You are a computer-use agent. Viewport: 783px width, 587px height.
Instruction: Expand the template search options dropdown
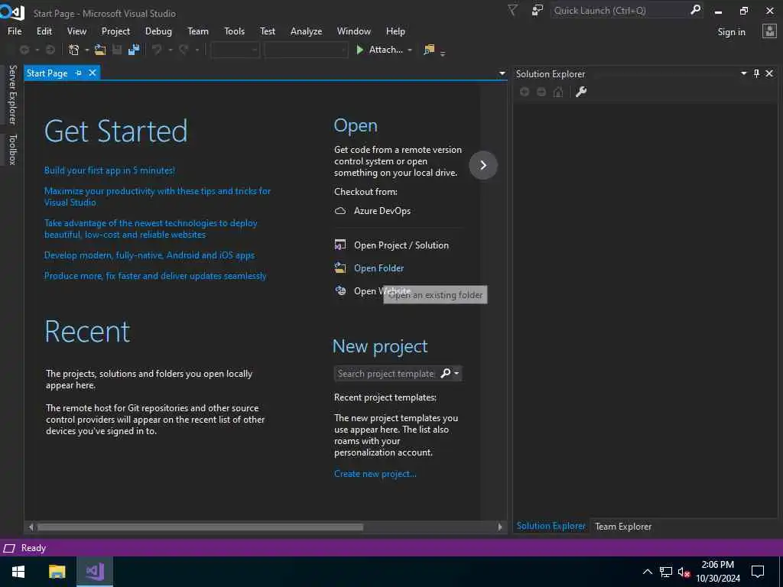click(456, 373)
